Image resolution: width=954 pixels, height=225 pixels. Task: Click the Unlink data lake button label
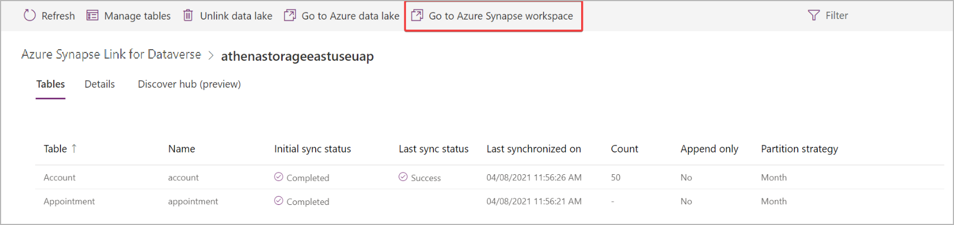(x=236, y=16)
